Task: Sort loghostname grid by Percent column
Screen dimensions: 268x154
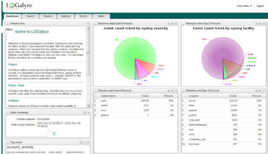Action: tap(162, 96)
